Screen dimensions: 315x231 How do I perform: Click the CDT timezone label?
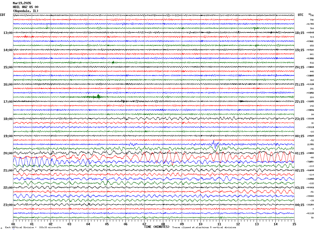point(3,15)
